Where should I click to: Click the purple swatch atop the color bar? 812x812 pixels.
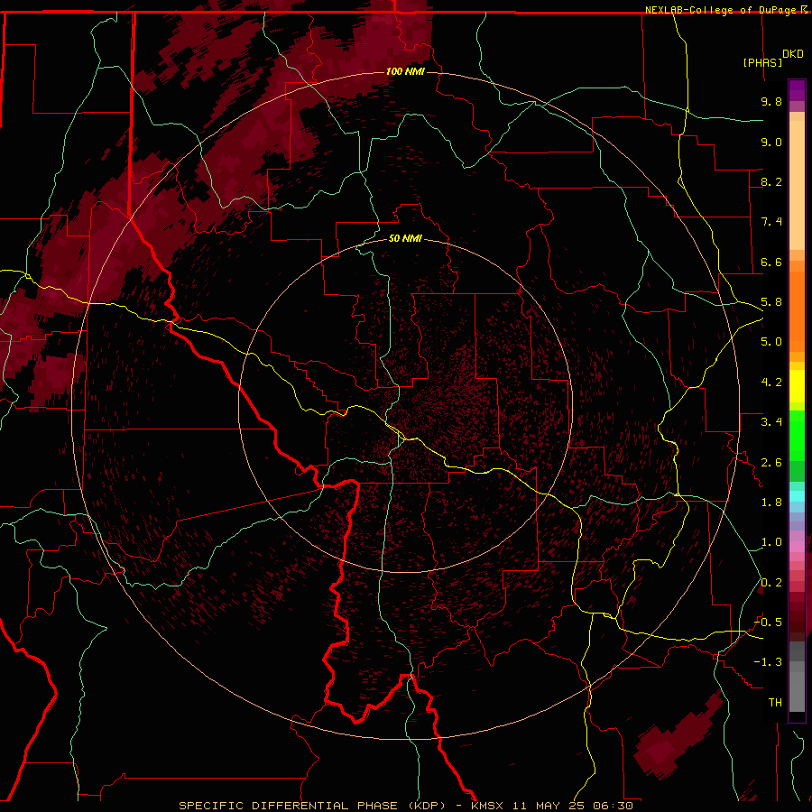[797, 90]
